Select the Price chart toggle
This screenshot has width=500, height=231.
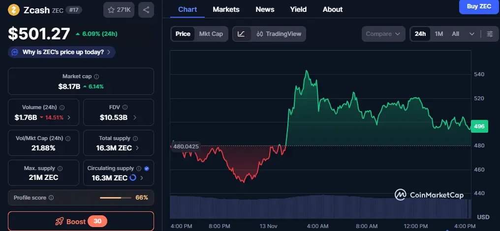click(x=183, y=34)
